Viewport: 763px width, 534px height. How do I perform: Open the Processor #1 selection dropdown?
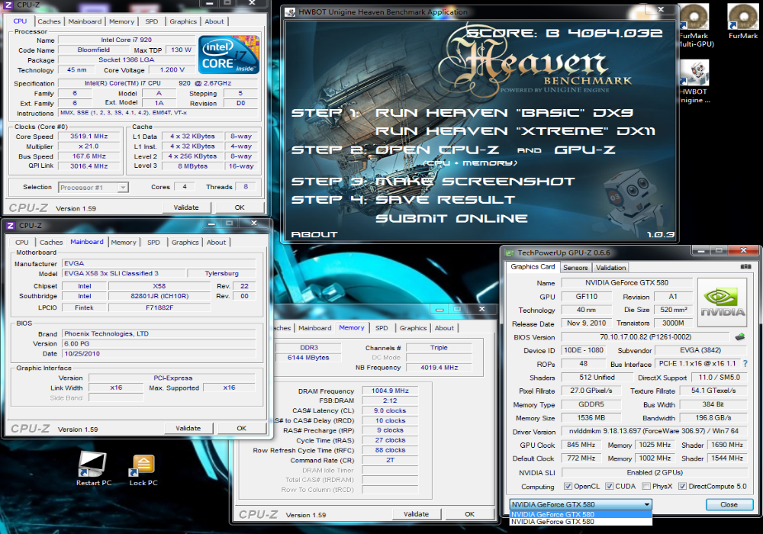click(x=93, y=187)
